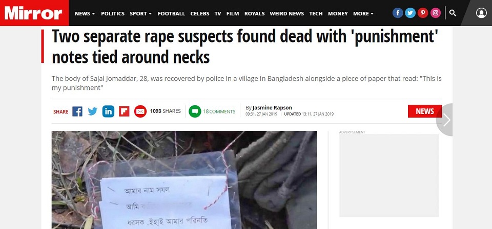Click the search magnifier icon
Screen dimensions: 492x229
(453, 13)
